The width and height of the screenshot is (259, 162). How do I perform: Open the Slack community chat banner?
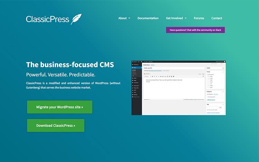point(195,30)
